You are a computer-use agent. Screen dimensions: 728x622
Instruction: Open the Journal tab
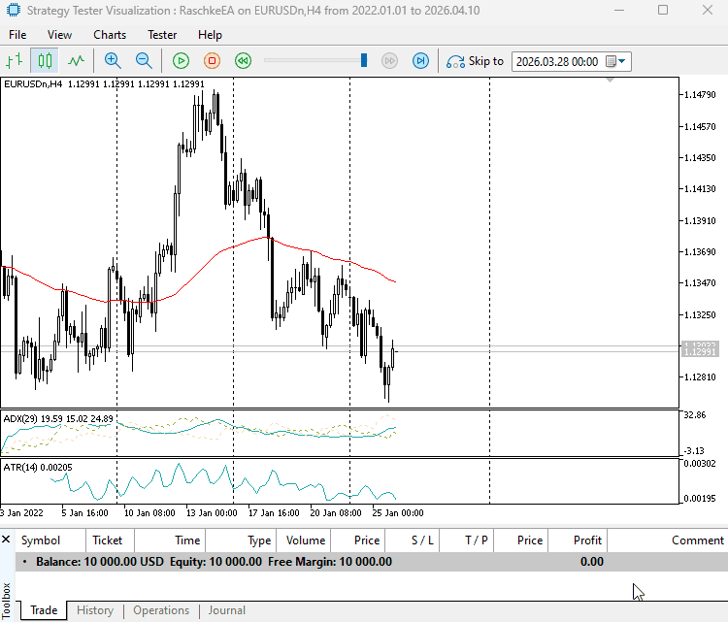(x=226, y=610)
